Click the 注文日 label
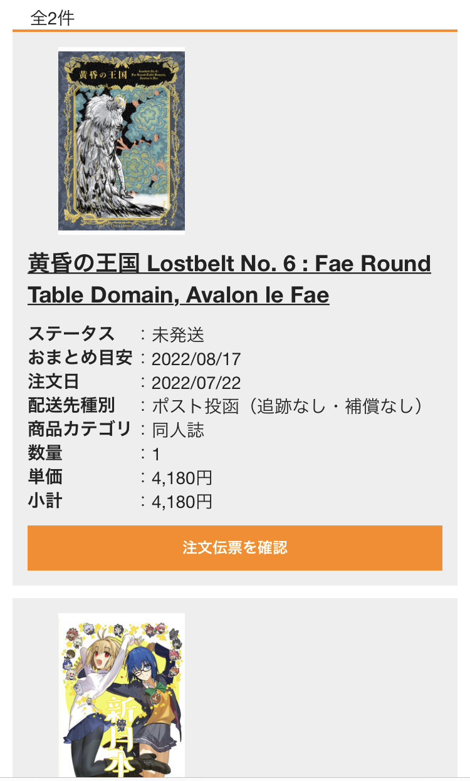The width and height of the screenshot is (470, 781). click(x=53, y=382)
